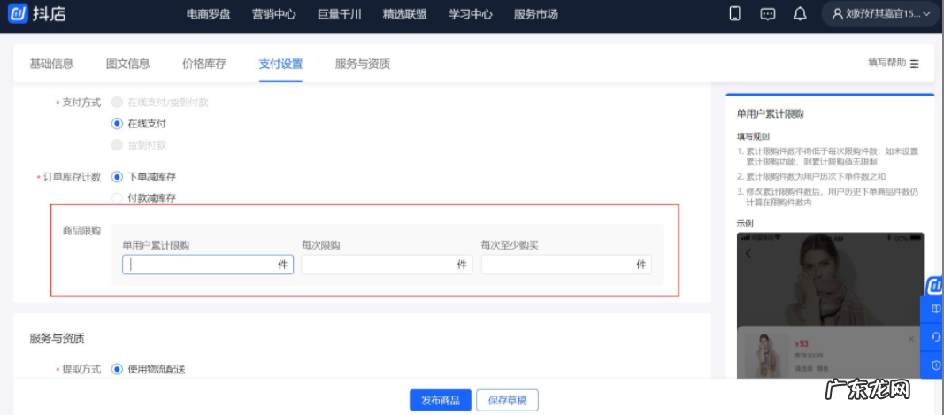Viewport: 944px width, 415px height.
Task: Choose 下单减库存 radio option
Action: pyautogui.click(x=117, y=177)
